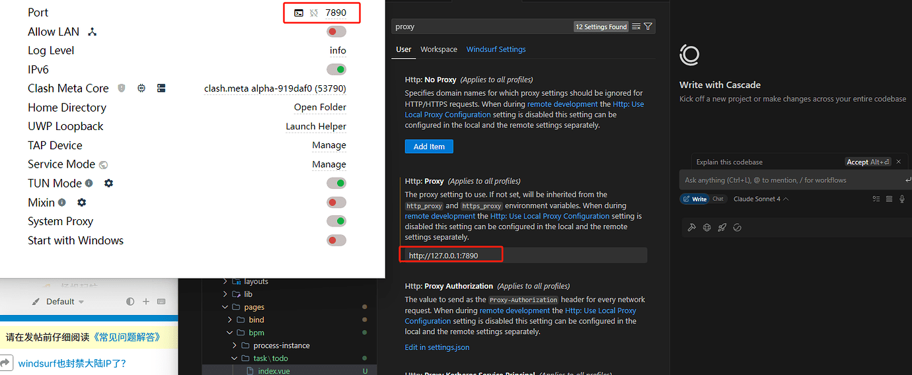Click the network icon beside Allow LAN
Viewport: 912px width, 375px height.
pos(93,32)
